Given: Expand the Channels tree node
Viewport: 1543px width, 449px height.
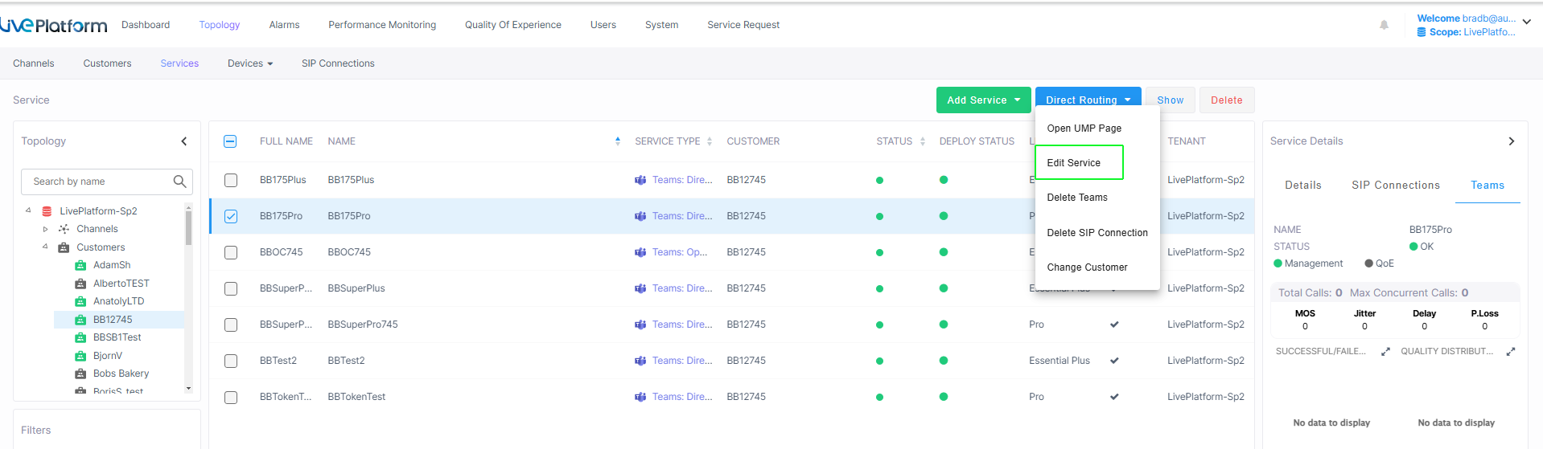Looking at the screenshot, I should [x=46, y=229].
